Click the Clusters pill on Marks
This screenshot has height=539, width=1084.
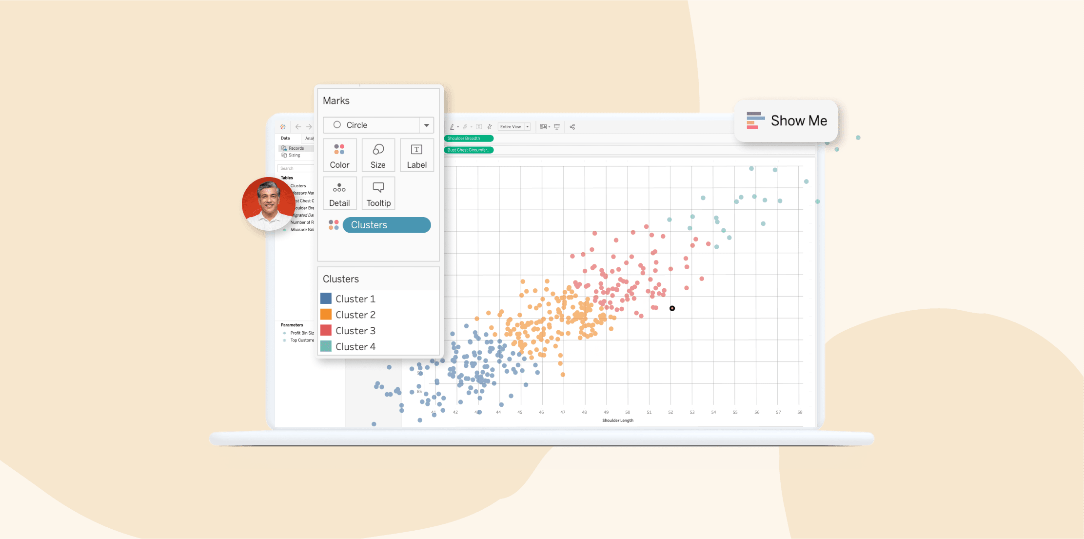[386, 225]
